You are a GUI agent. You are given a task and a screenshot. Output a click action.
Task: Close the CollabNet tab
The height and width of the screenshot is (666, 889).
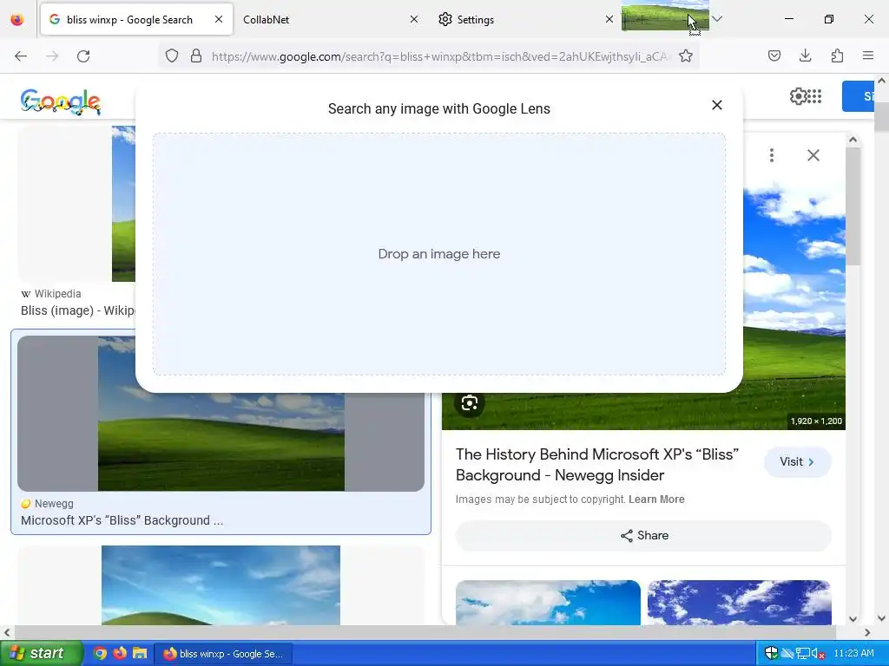tap(414, 19)
